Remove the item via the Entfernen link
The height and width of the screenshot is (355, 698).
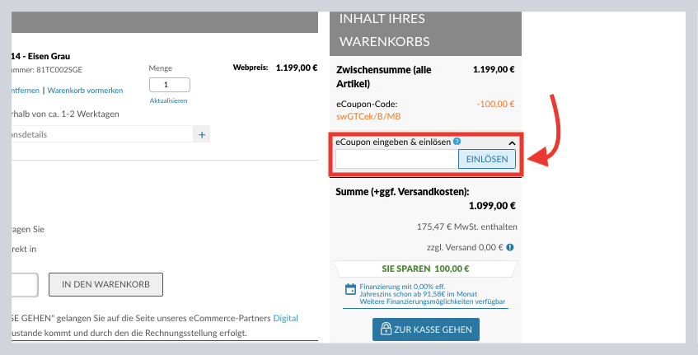click(x=25, y=90)
